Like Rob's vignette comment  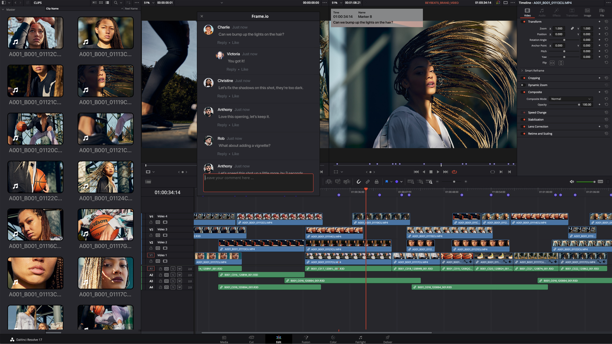(x=235, y=154)
